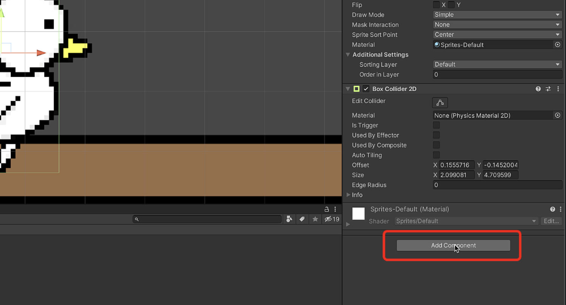Toggle hidden packages visibility showing 19
The height and width of the screenshot is (305, 566).
tap(332, 219)
